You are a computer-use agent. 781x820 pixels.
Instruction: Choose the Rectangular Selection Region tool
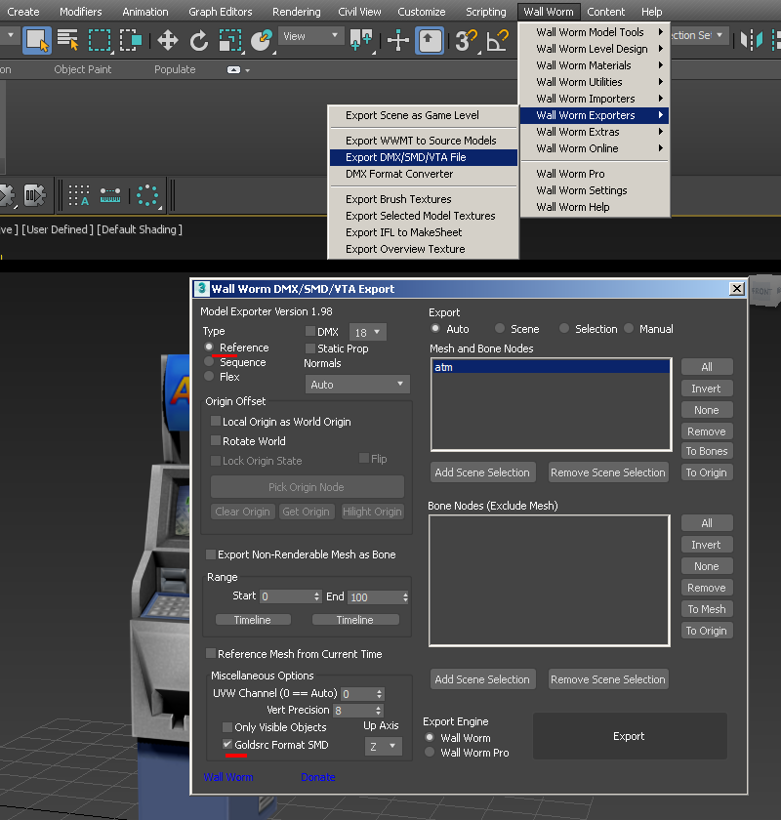click(x=100, y=40)
